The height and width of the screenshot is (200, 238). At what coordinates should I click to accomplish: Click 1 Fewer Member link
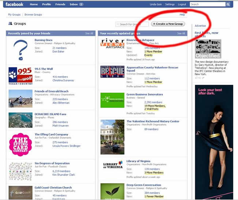coord(154,196)
